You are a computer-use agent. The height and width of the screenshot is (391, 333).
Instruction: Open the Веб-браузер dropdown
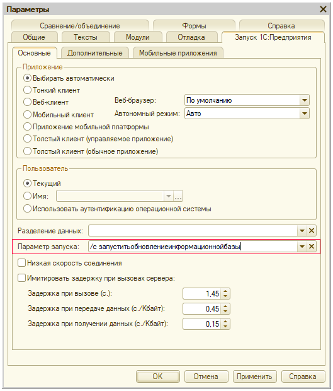point(305,100)
